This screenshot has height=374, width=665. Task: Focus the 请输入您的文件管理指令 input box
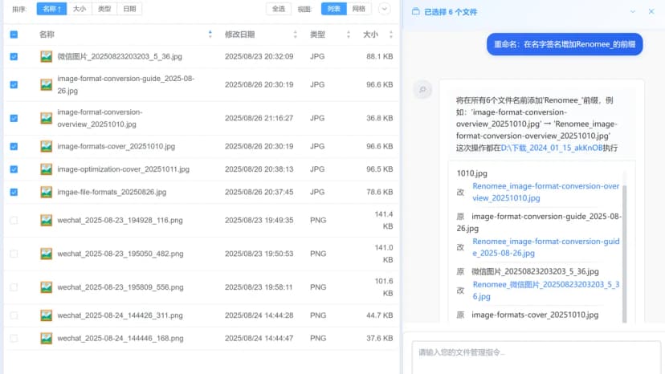point(536,357)
